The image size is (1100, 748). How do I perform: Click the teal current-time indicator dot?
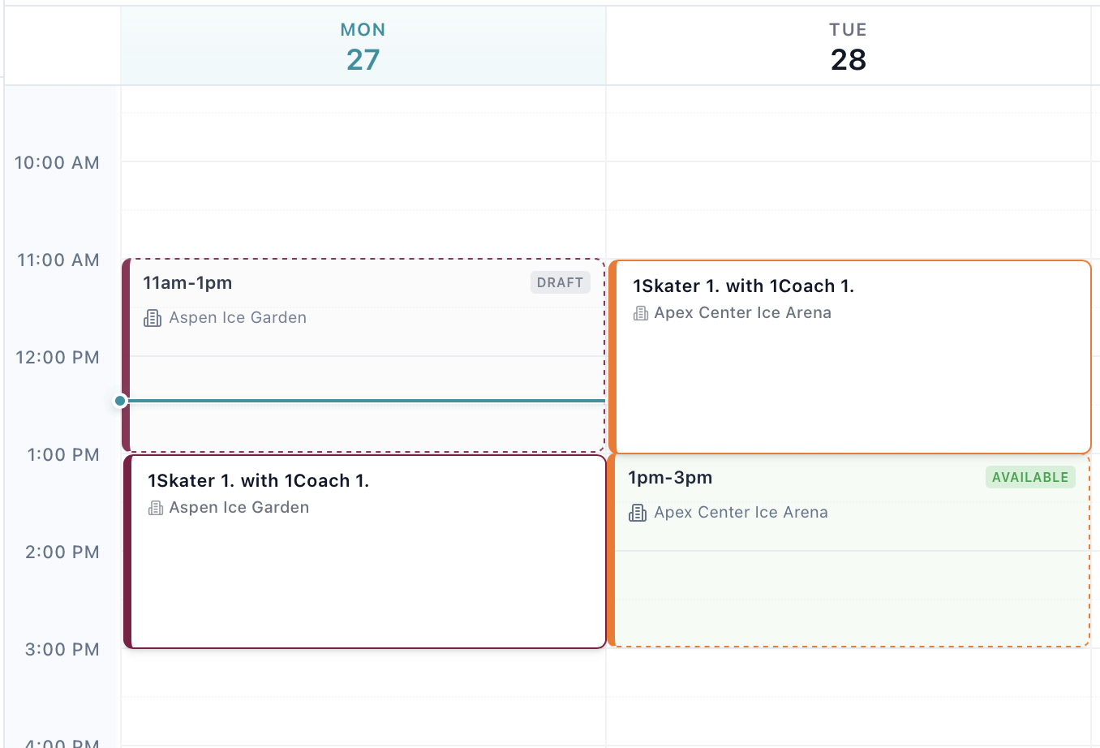point(120,400)
